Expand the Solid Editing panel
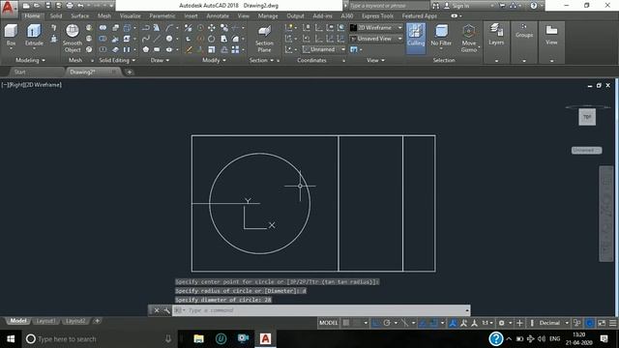This screenshot has width=619, height=348. tap(117, 60)
